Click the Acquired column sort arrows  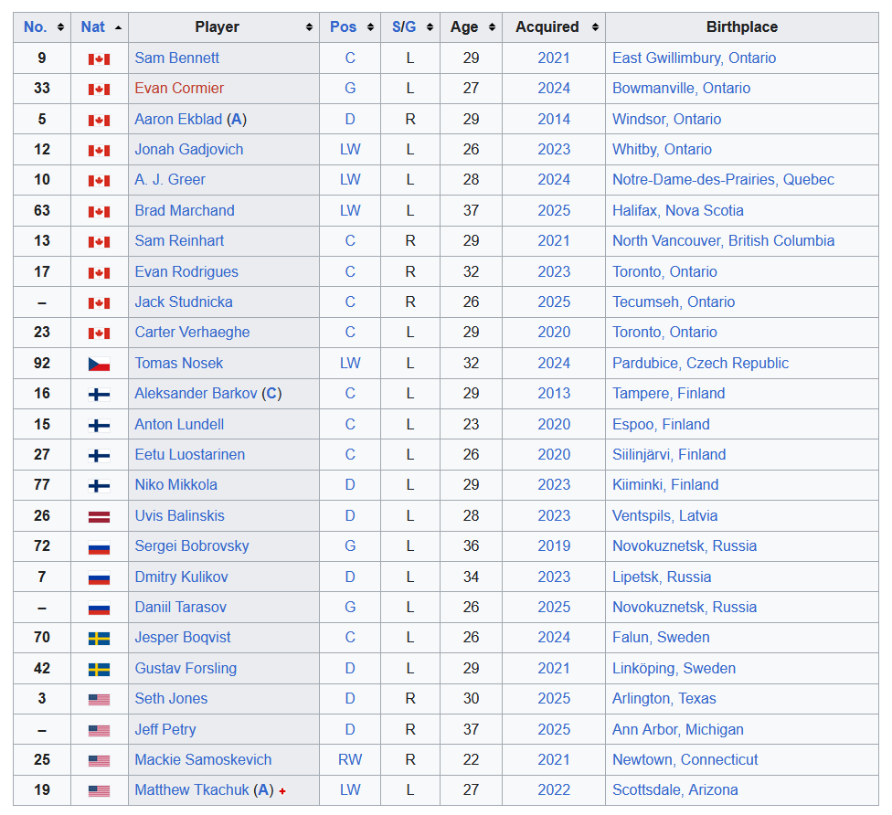tap(595, 27)
